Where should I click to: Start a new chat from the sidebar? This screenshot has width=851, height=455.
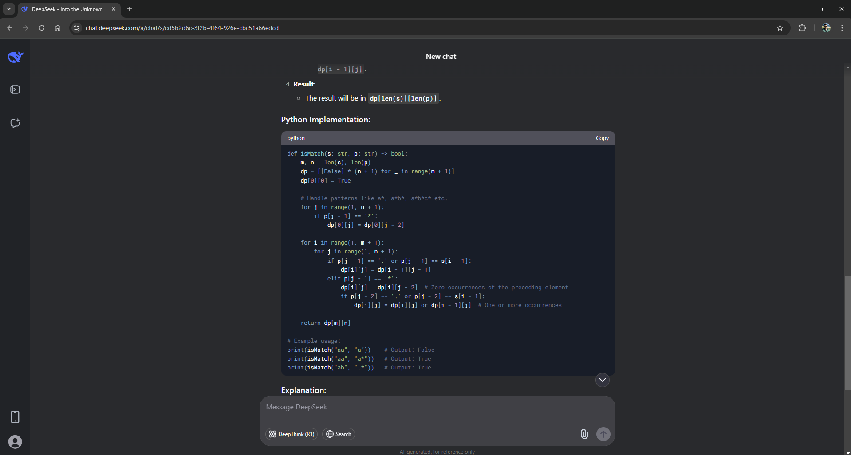point(15,123)
